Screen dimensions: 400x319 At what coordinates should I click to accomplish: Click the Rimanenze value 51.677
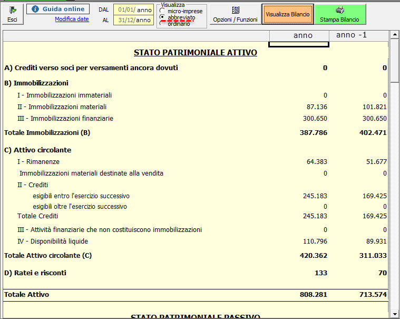376,162
